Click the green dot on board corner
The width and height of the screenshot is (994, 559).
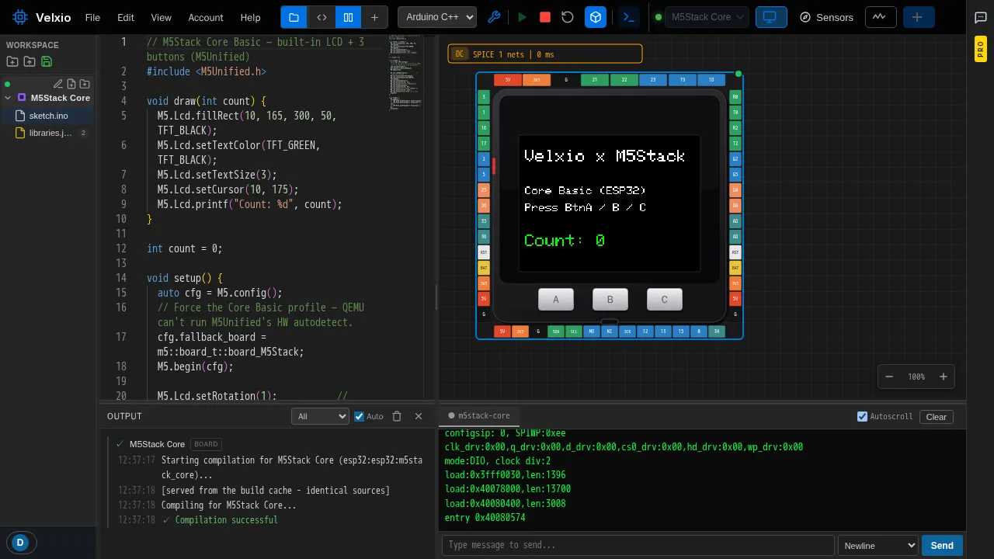pos(739,75)
